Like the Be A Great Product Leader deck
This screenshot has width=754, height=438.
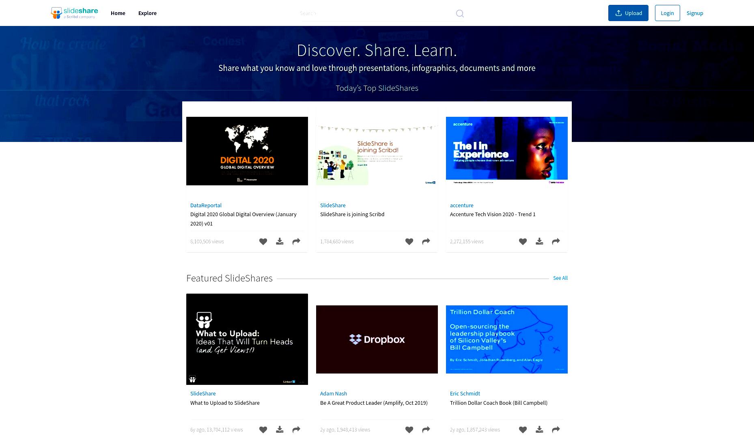(409, 429)
